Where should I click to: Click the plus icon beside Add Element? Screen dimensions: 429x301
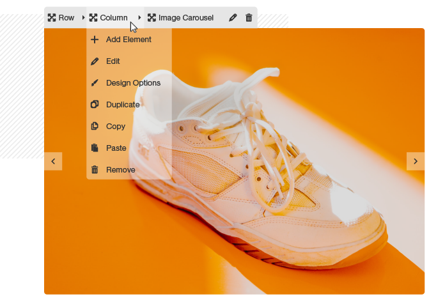[x=95, y=40]
